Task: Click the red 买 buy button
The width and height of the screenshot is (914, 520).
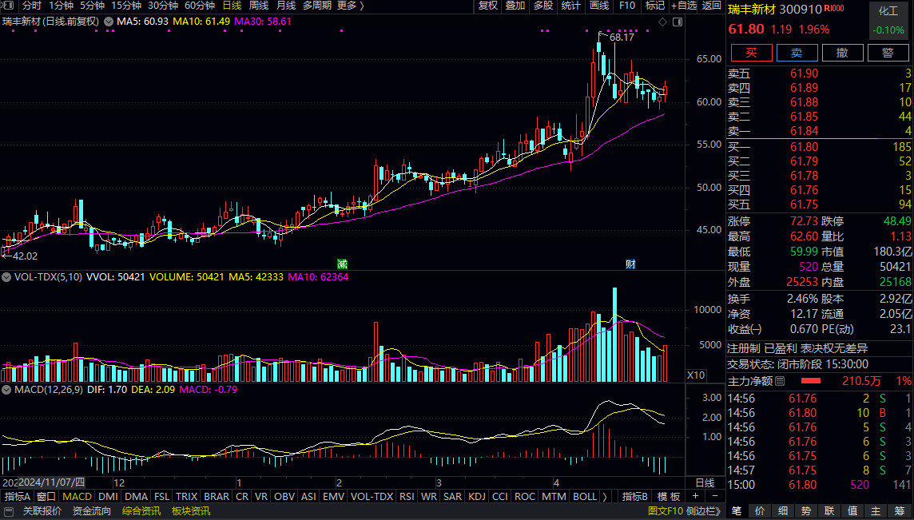Action: tap(751, 53)
